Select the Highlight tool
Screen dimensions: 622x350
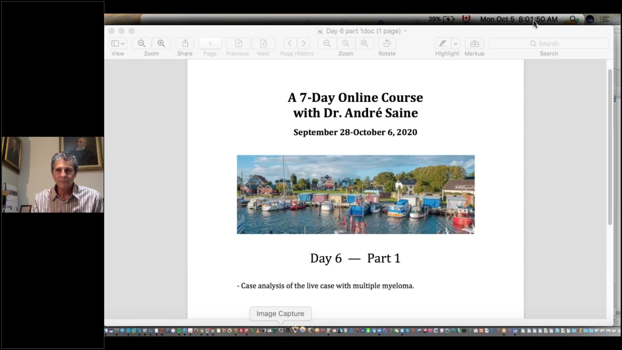click(x=443, y=43)
